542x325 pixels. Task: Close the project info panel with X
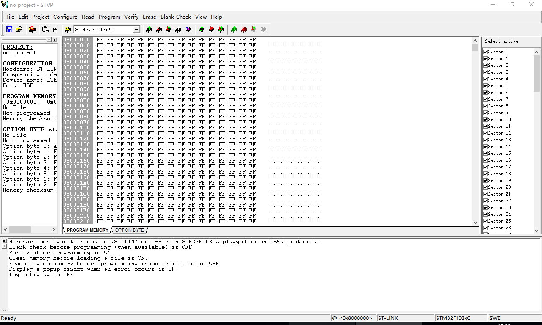[55, 40]
